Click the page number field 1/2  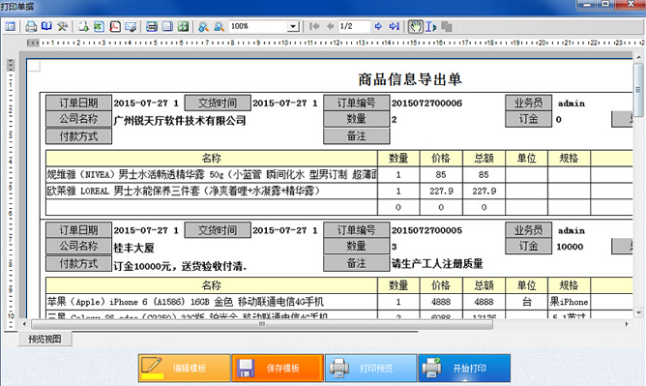click(x=354, y=27)
